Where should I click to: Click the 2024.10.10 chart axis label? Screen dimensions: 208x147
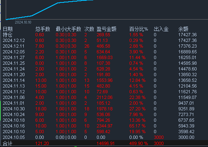tap(23, 22)
